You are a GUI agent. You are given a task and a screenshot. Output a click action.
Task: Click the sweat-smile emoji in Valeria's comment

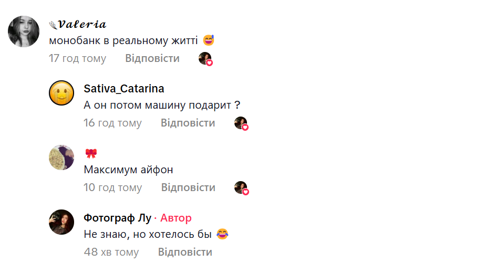tap(209, 40)
